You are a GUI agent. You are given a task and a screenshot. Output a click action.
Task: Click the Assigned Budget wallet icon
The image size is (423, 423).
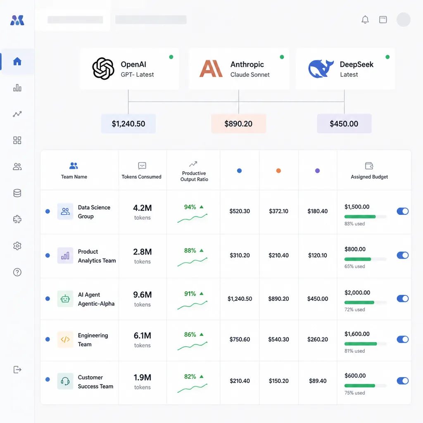(369, 166)
